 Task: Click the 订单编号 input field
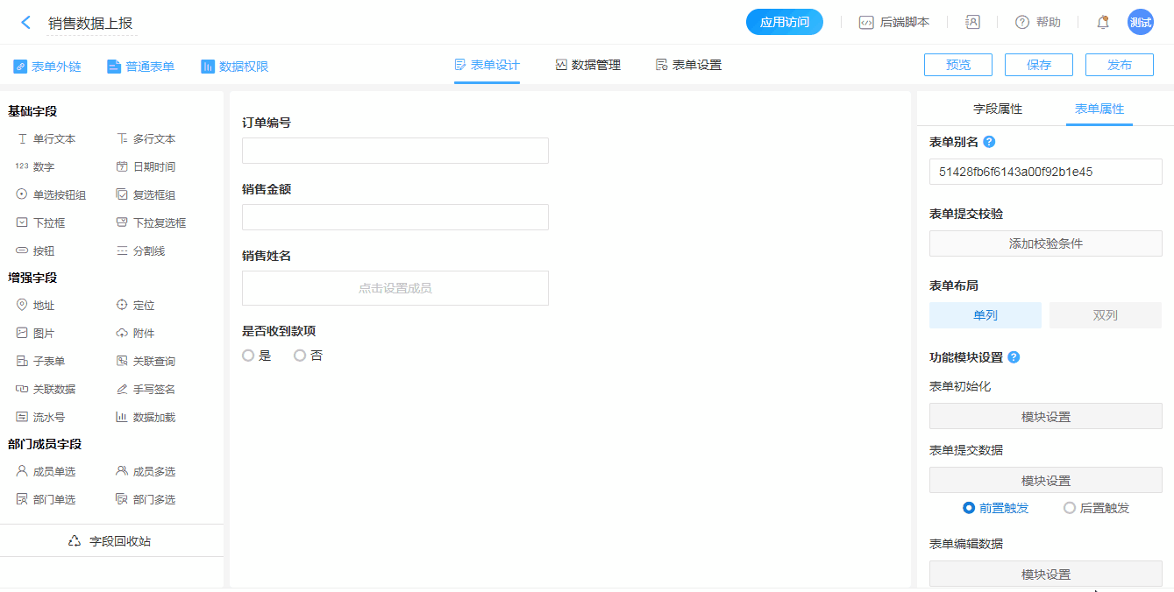click(x=395, y=151)
